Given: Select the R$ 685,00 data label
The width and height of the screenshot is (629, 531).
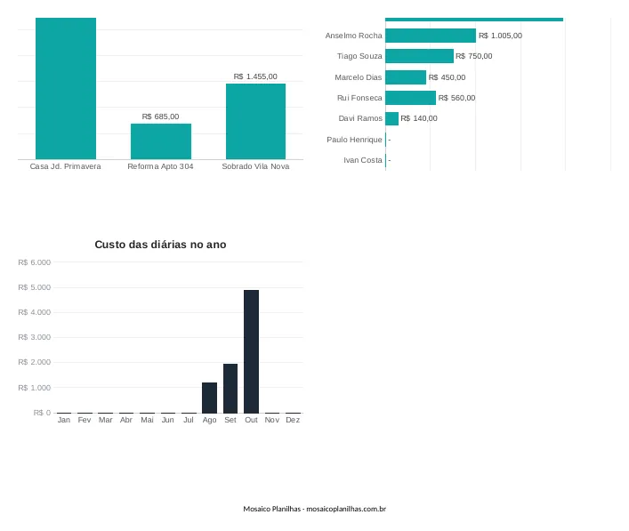Looking at the screenshot, I should (x=160, y=117).
